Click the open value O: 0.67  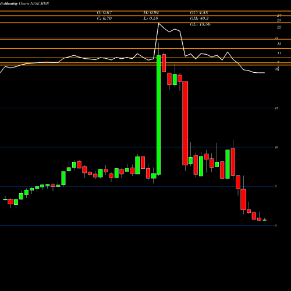click(x=104, y=13)
